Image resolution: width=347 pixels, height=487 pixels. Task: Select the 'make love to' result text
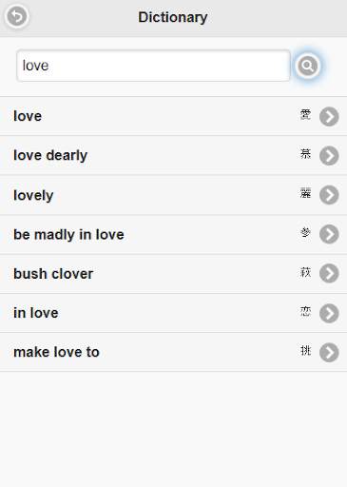(56, 352)
